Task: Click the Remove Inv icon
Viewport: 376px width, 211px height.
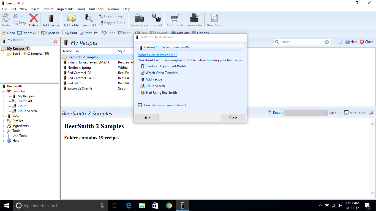Action: pyautogui.click(x=194, y=18)
